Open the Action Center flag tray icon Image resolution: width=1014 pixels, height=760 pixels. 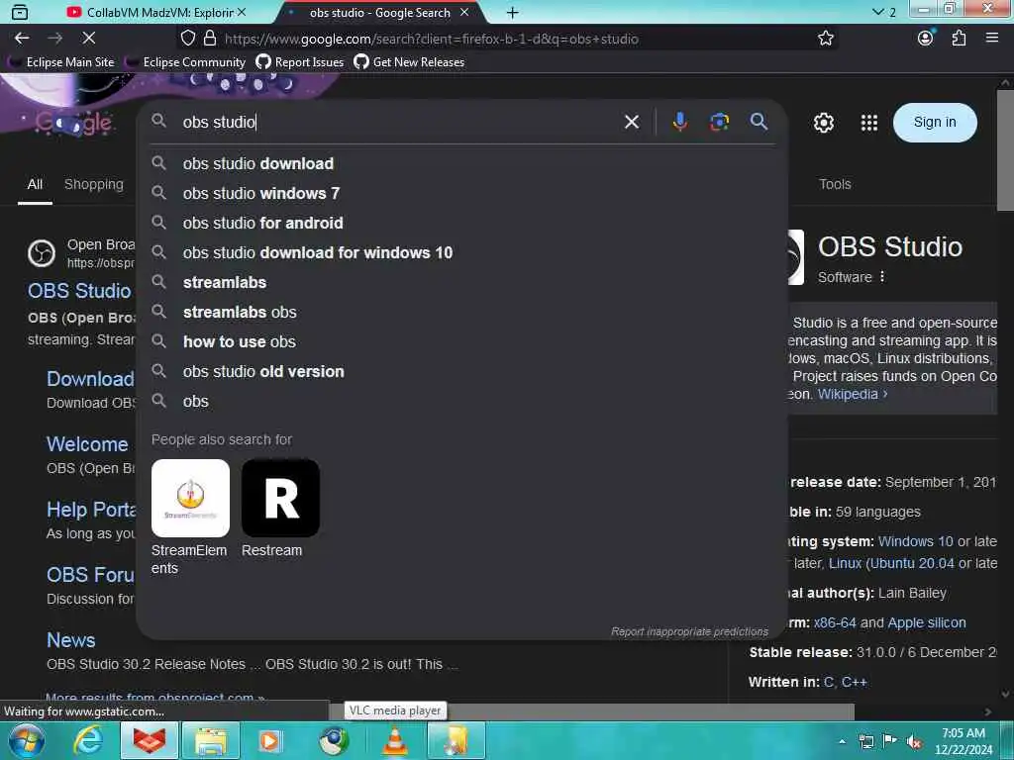(x=890, y=742)
